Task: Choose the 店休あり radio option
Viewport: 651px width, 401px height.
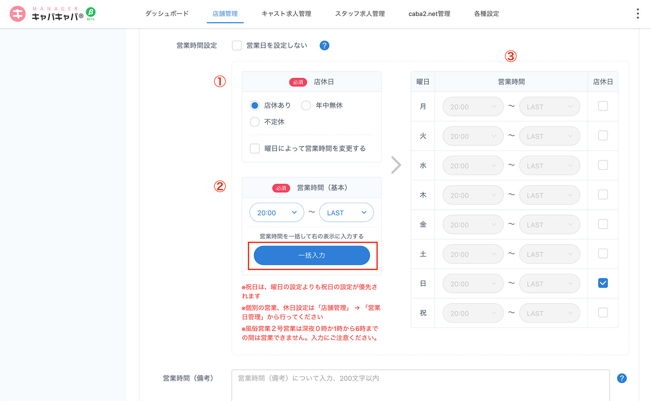Action: [255, 106]
